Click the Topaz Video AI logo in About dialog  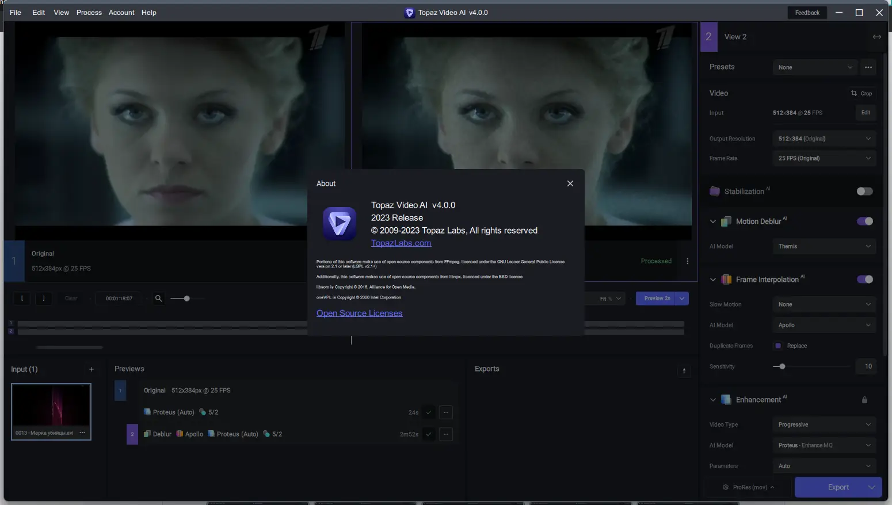point(340,224)
